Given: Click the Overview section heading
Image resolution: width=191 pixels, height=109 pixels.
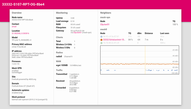Looking at the screenshot, I should pos(17,13).
